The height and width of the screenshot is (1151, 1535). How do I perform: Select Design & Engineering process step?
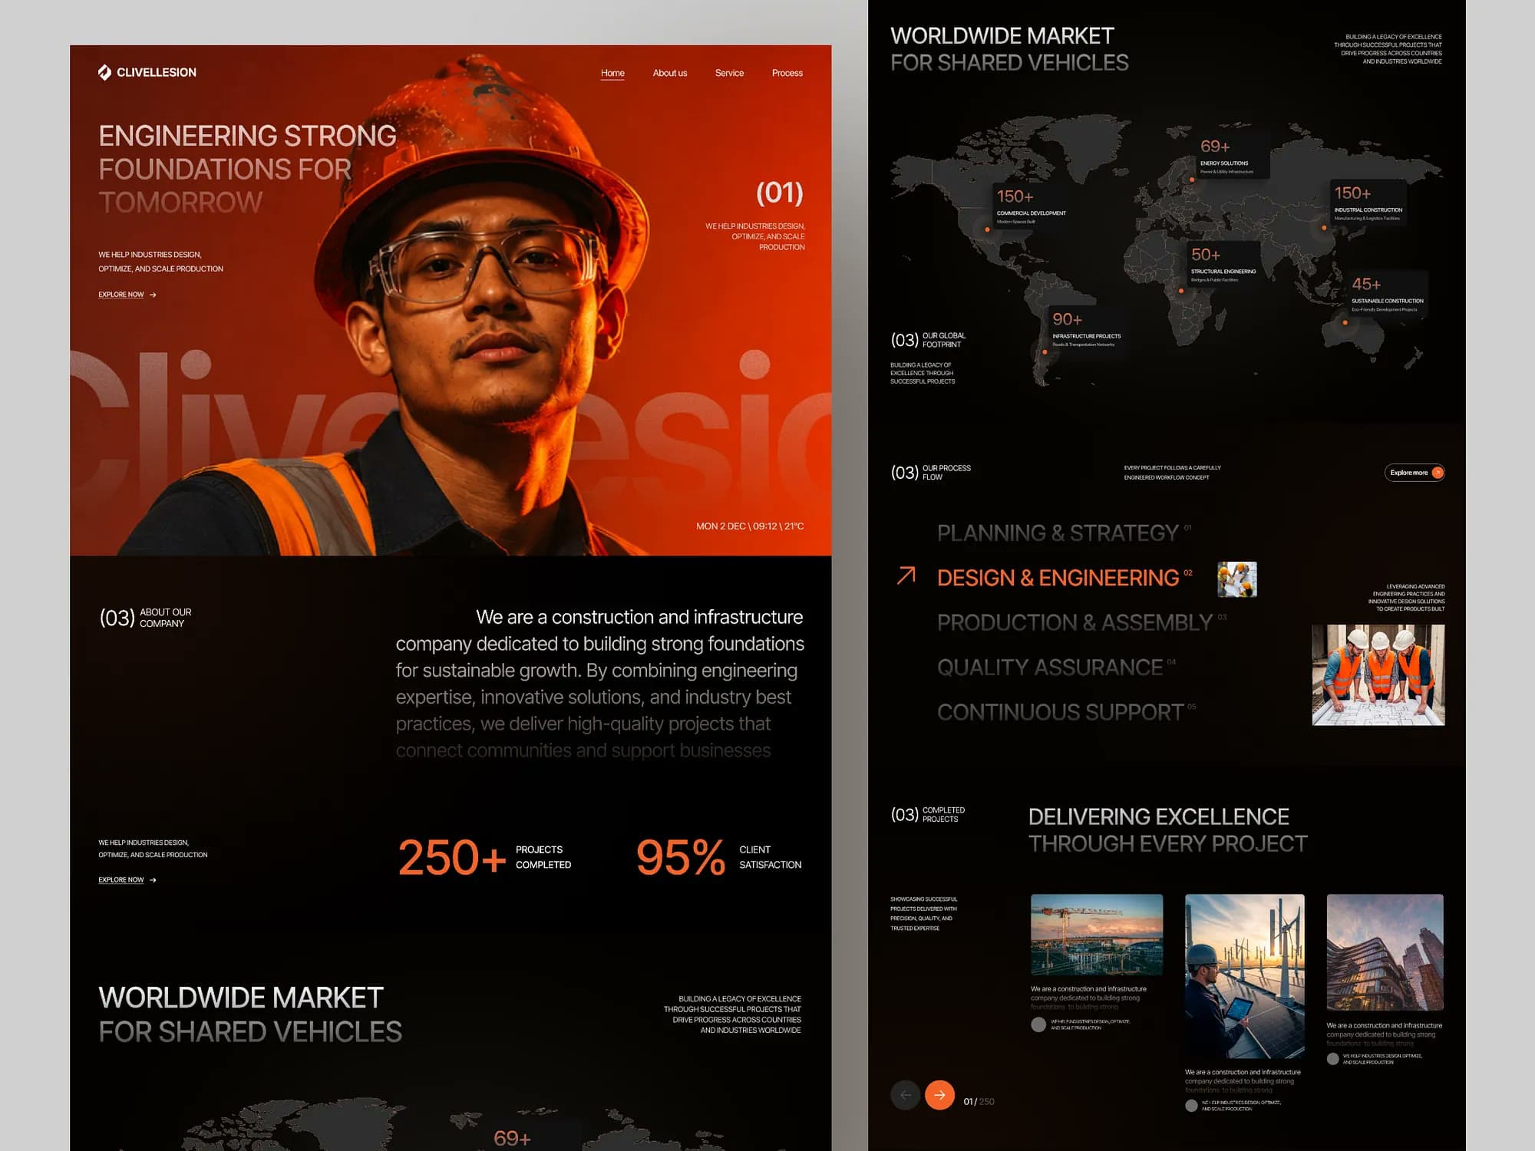(x=1065, y=578)
